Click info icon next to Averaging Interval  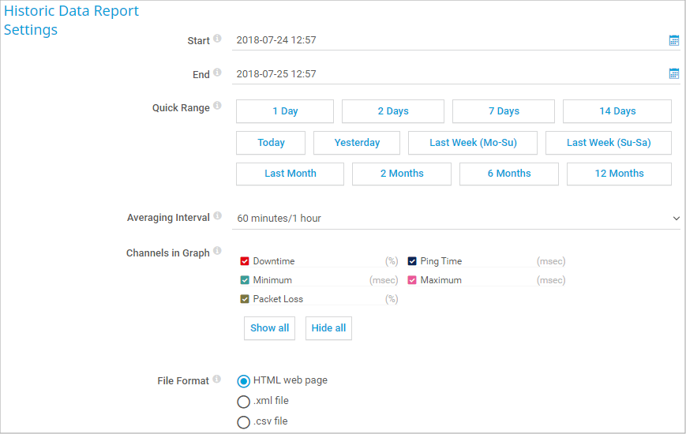(x=217, y=215)
